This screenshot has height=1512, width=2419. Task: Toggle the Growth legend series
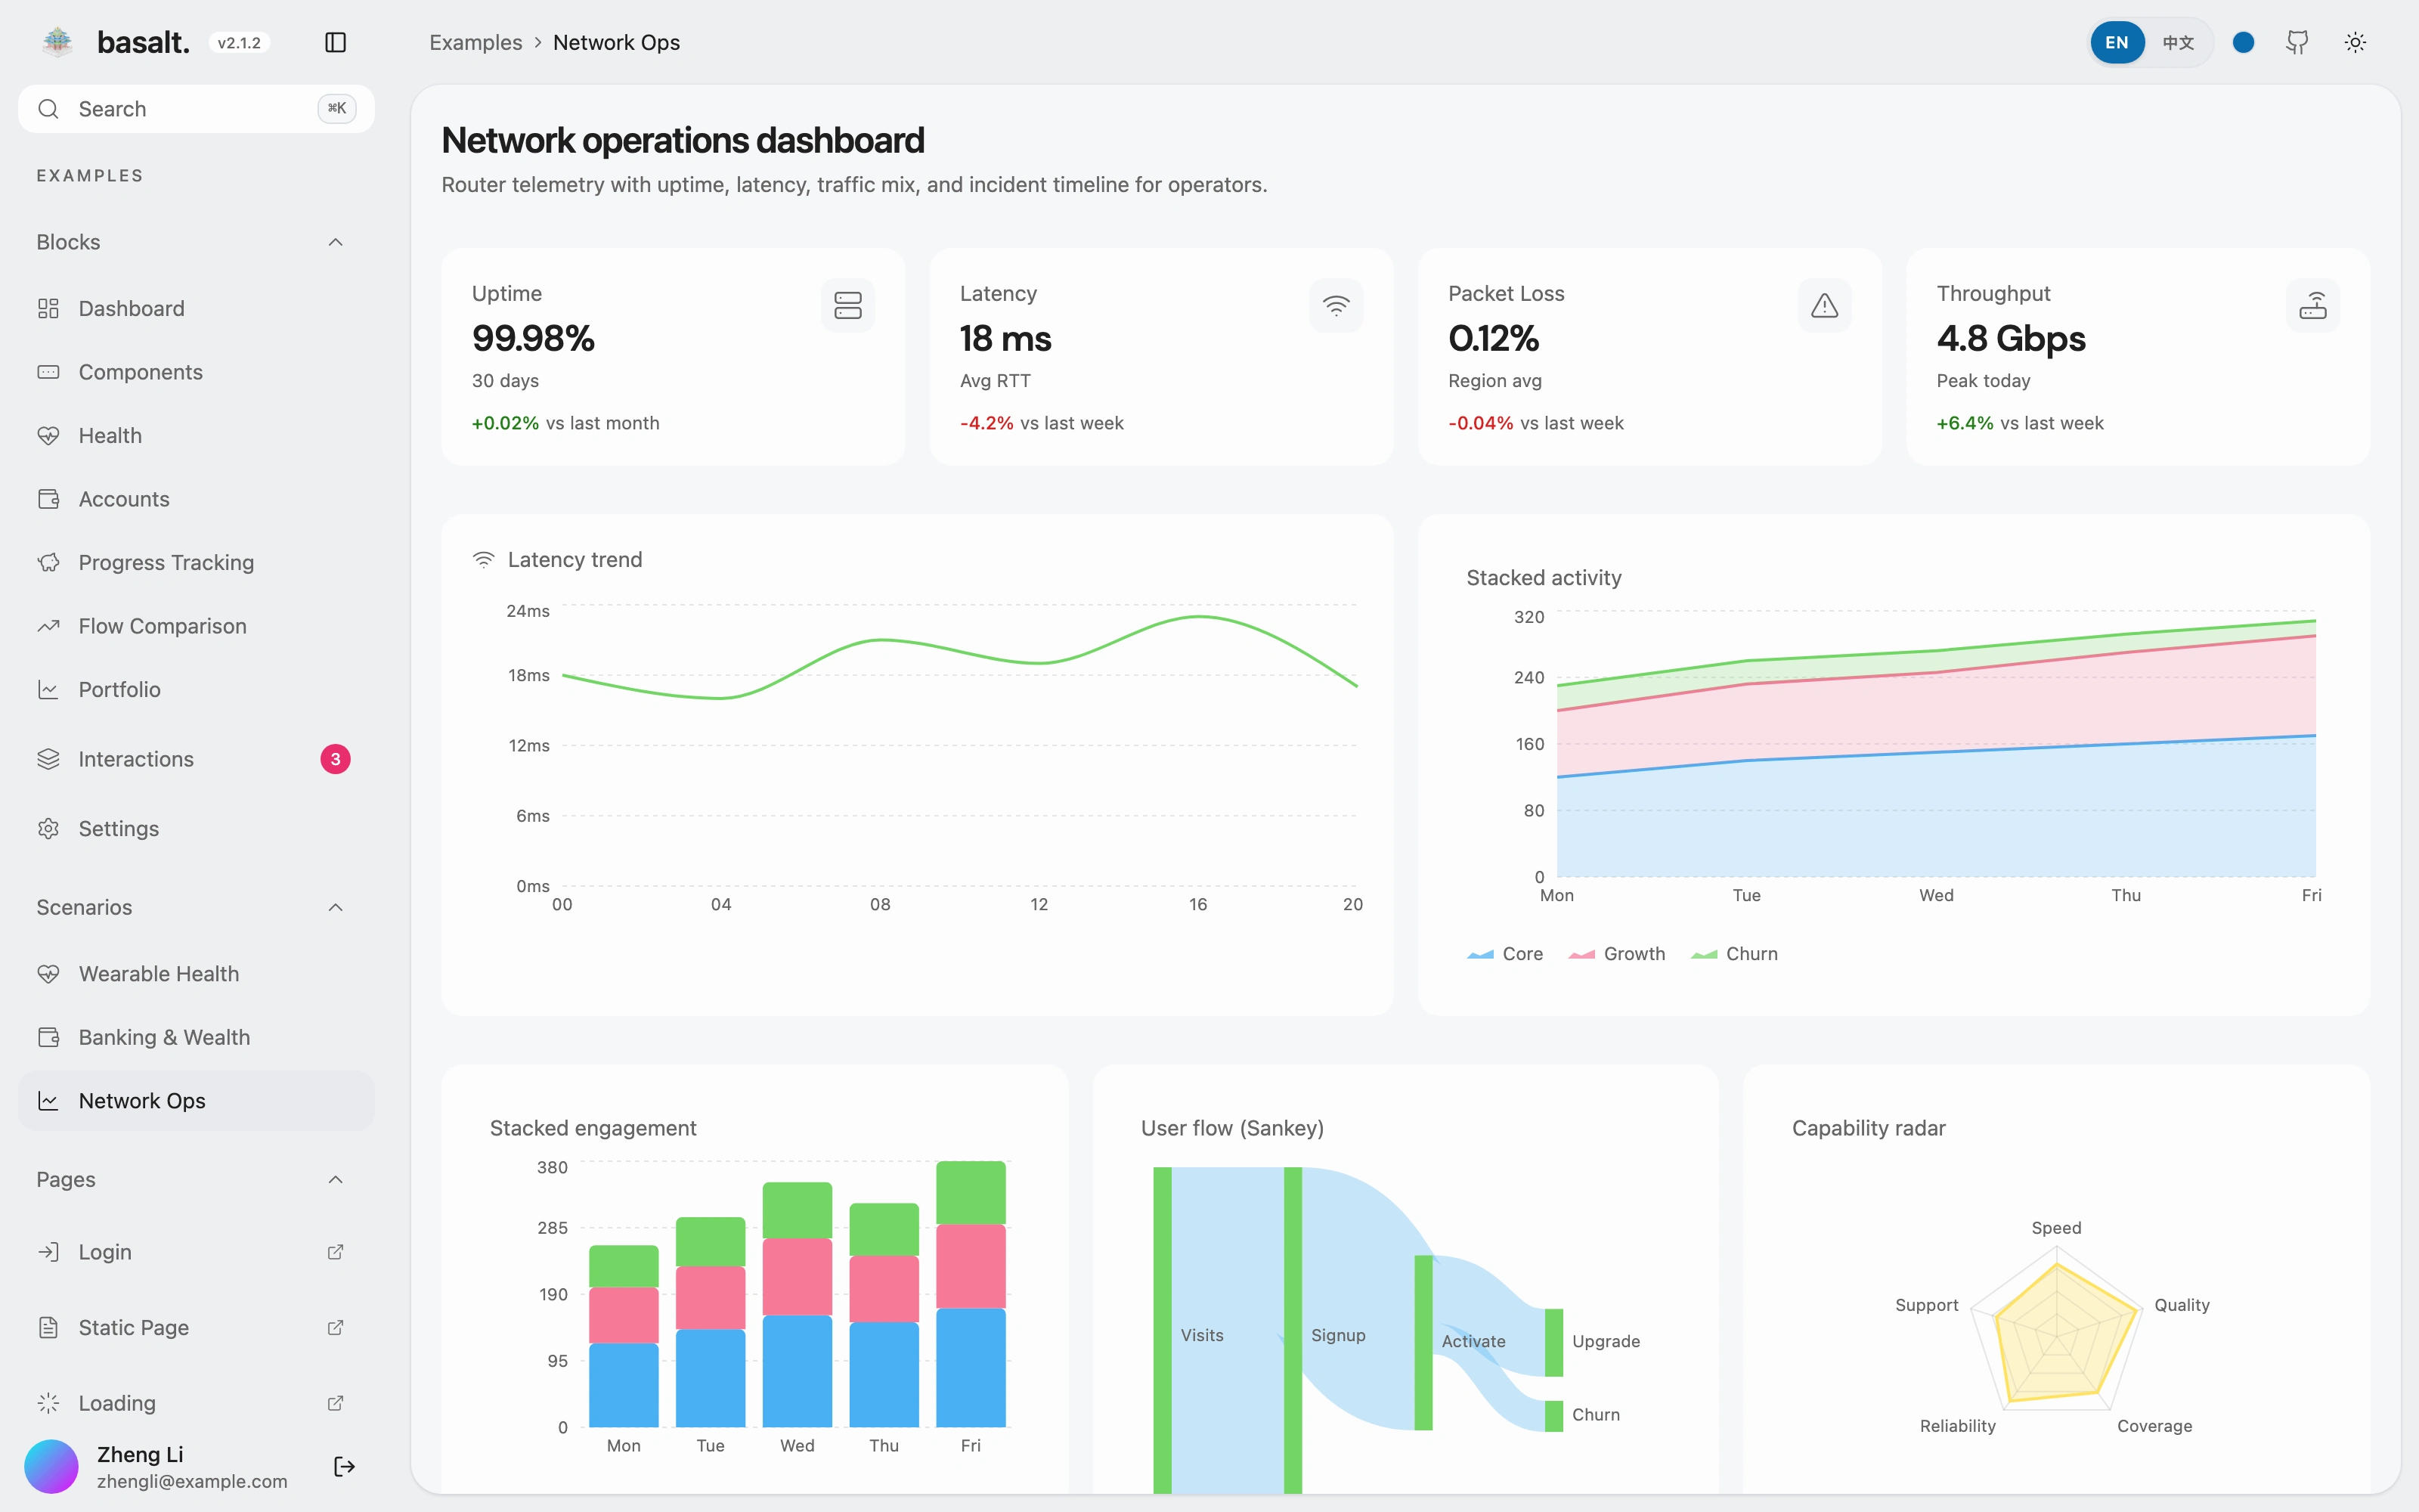click(x=1616, y=954)
